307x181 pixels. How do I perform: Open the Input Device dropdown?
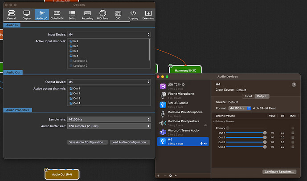(109, 34)
